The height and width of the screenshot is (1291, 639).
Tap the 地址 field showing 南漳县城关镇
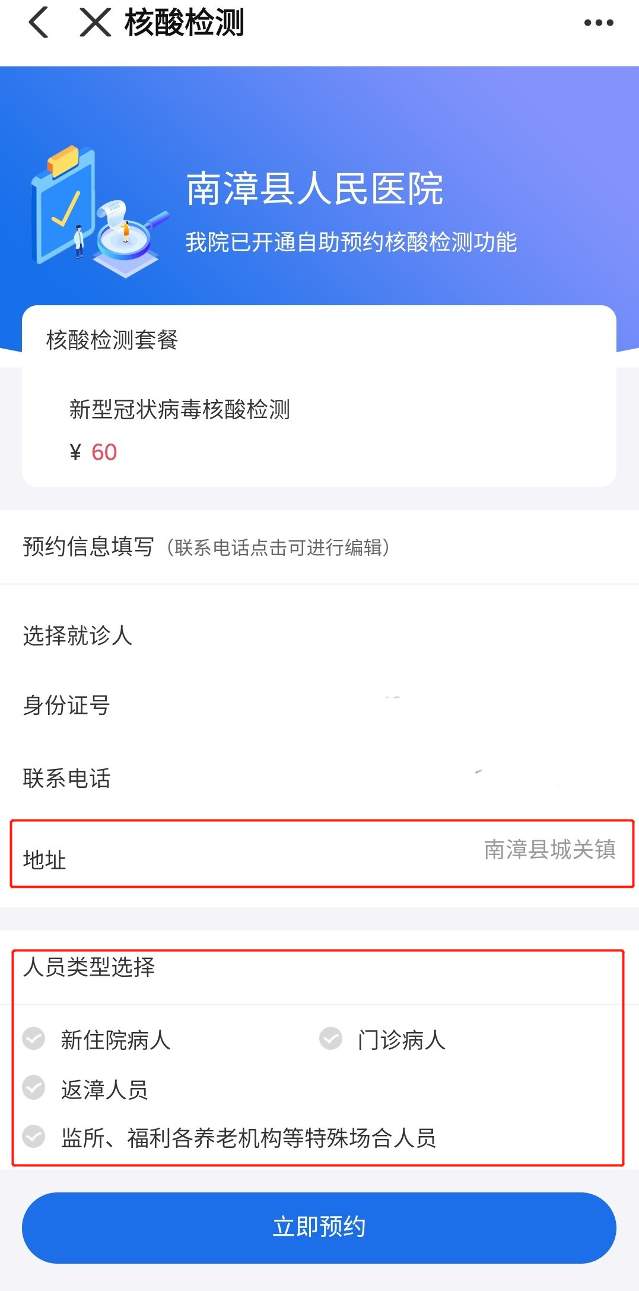pos(320,854)
